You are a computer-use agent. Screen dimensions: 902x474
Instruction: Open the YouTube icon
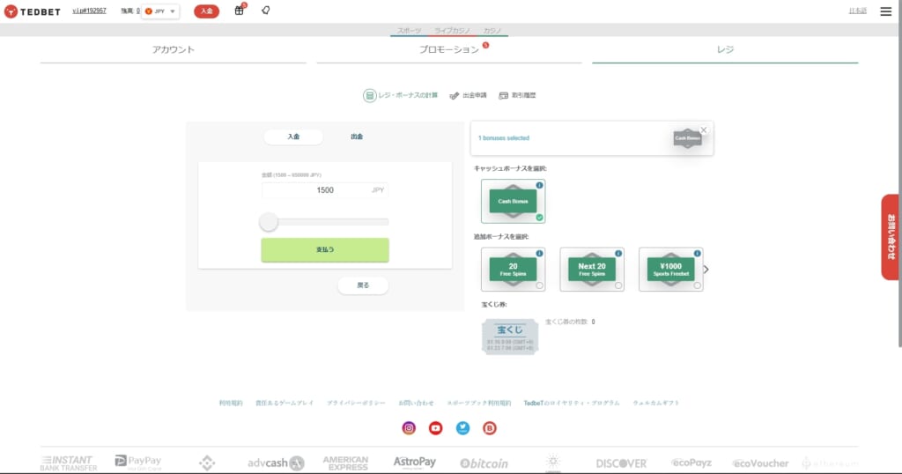pos(435,428)
